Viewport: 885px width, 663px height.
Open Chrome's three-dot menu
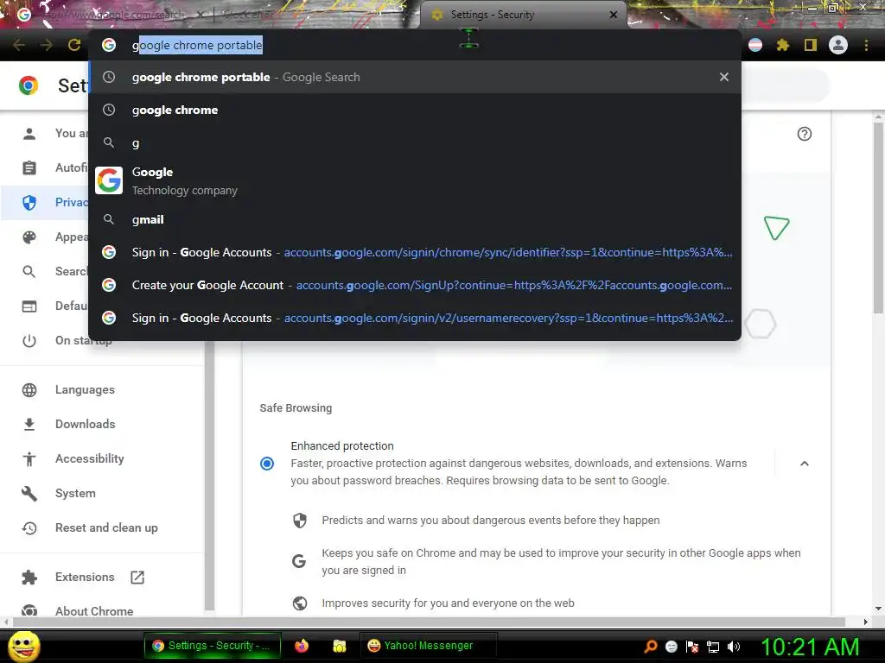[x=866, y=45]
